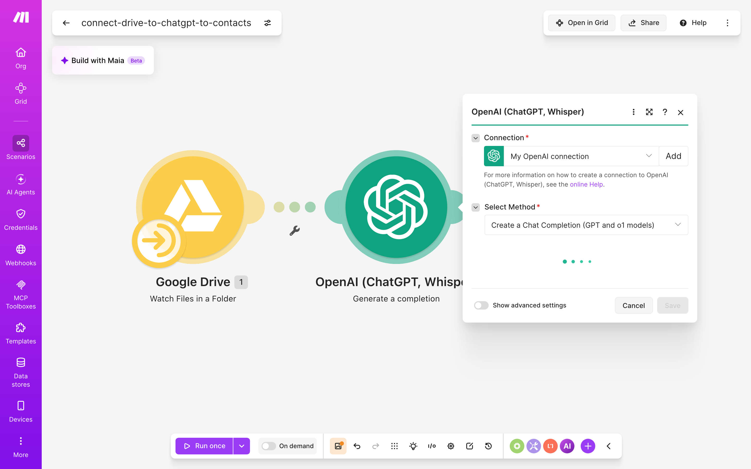Image resolution: width=751 pixels, height=469 pixels.
Task: Open scenario settings sliders icon next to title
Action: 268,23
